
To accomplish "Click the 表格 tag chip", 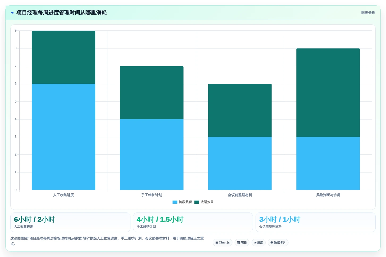I will point(242,242).
